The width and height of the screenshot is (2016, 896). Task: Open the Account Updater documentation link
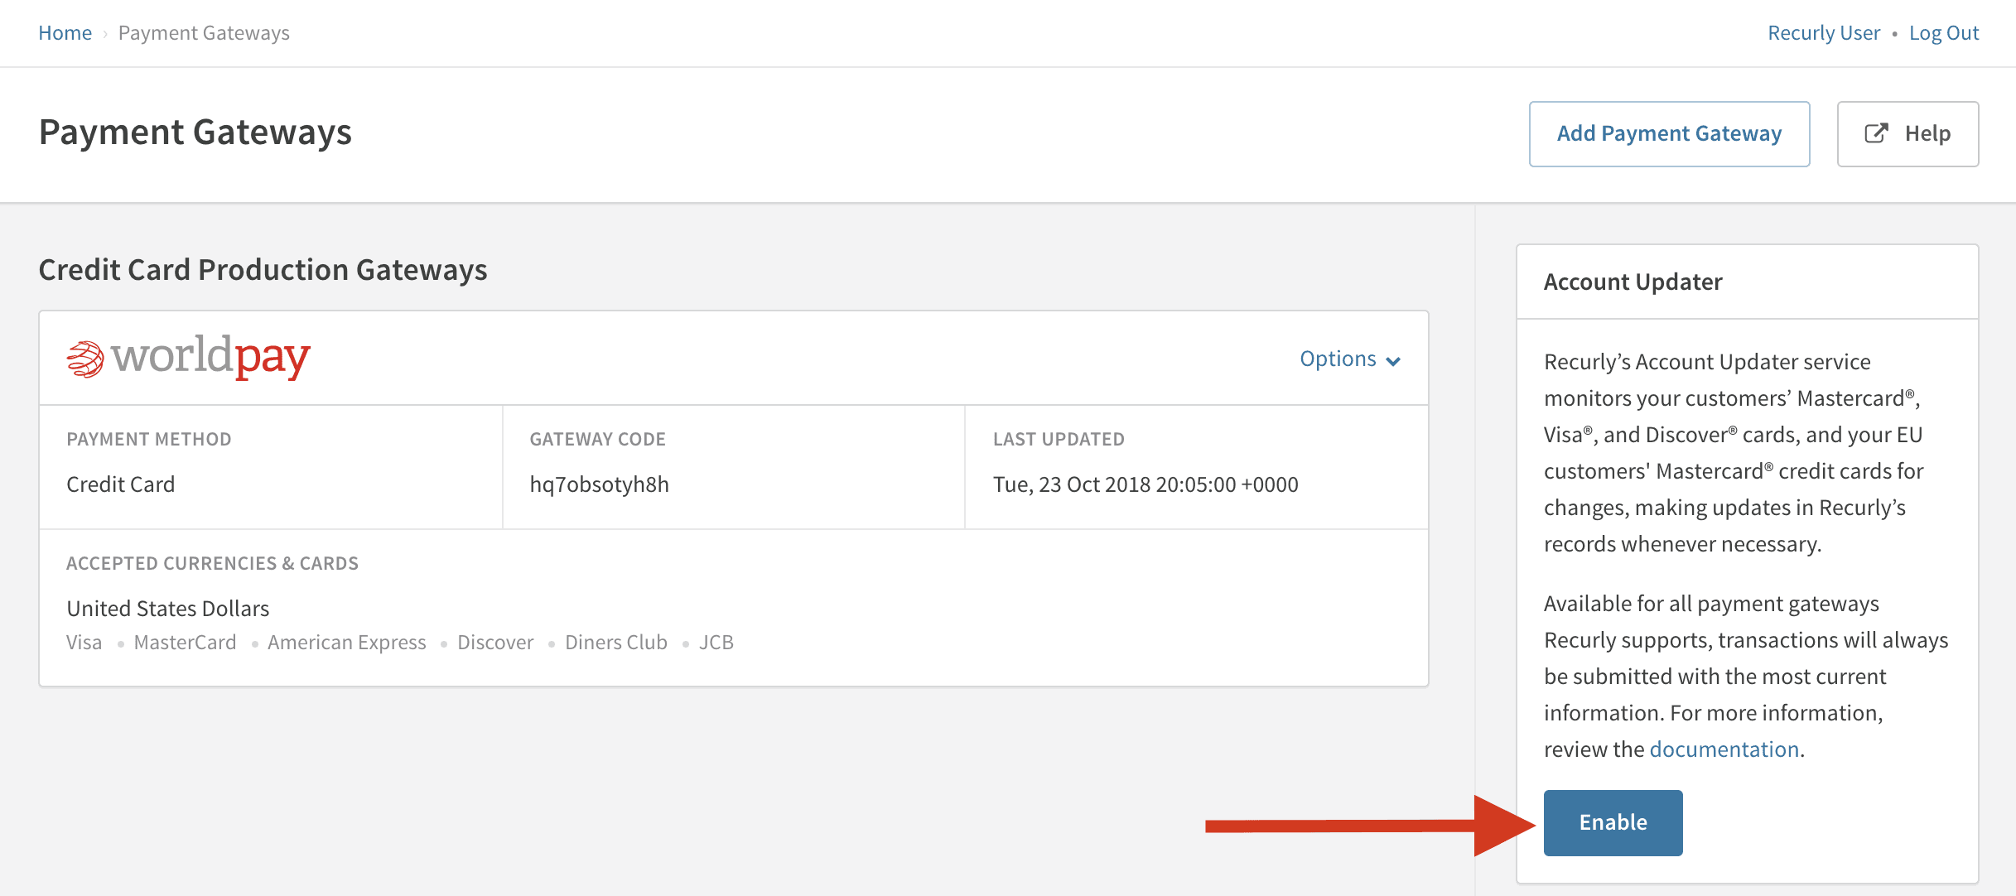(1724, 748)
